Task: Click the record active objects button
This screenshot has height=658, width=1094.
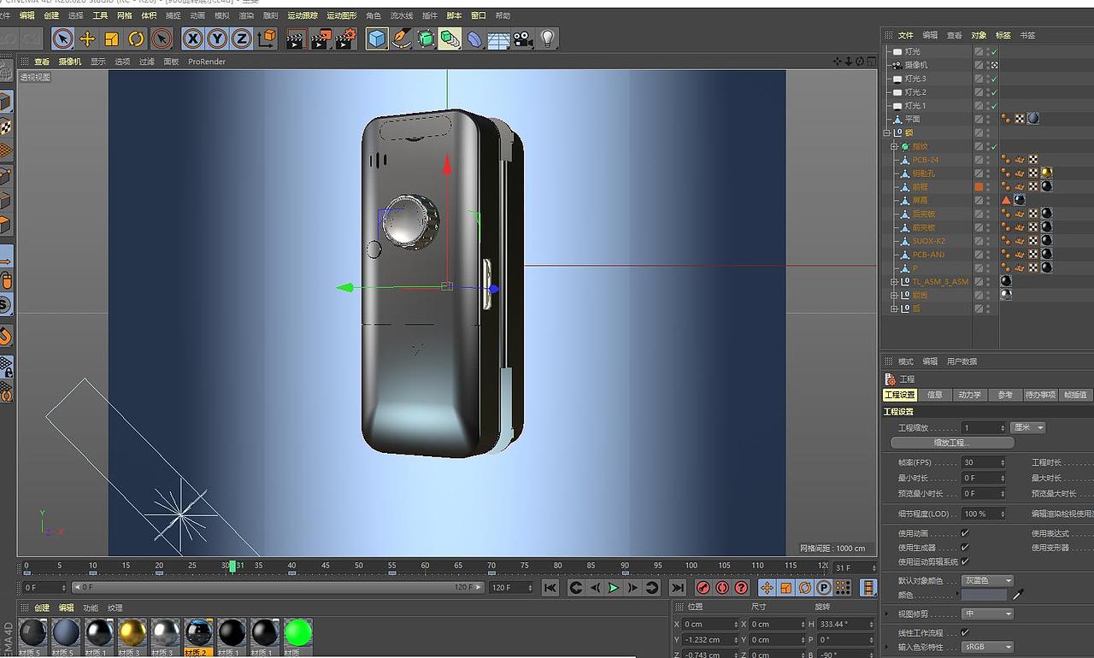Action: (703, 587)
